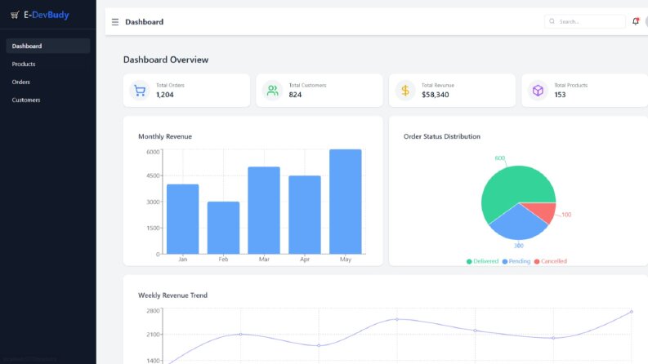The width and height of the screenshot is (648, 364).
Task: Click the Feb revenue bar
Action: point(223,228)
